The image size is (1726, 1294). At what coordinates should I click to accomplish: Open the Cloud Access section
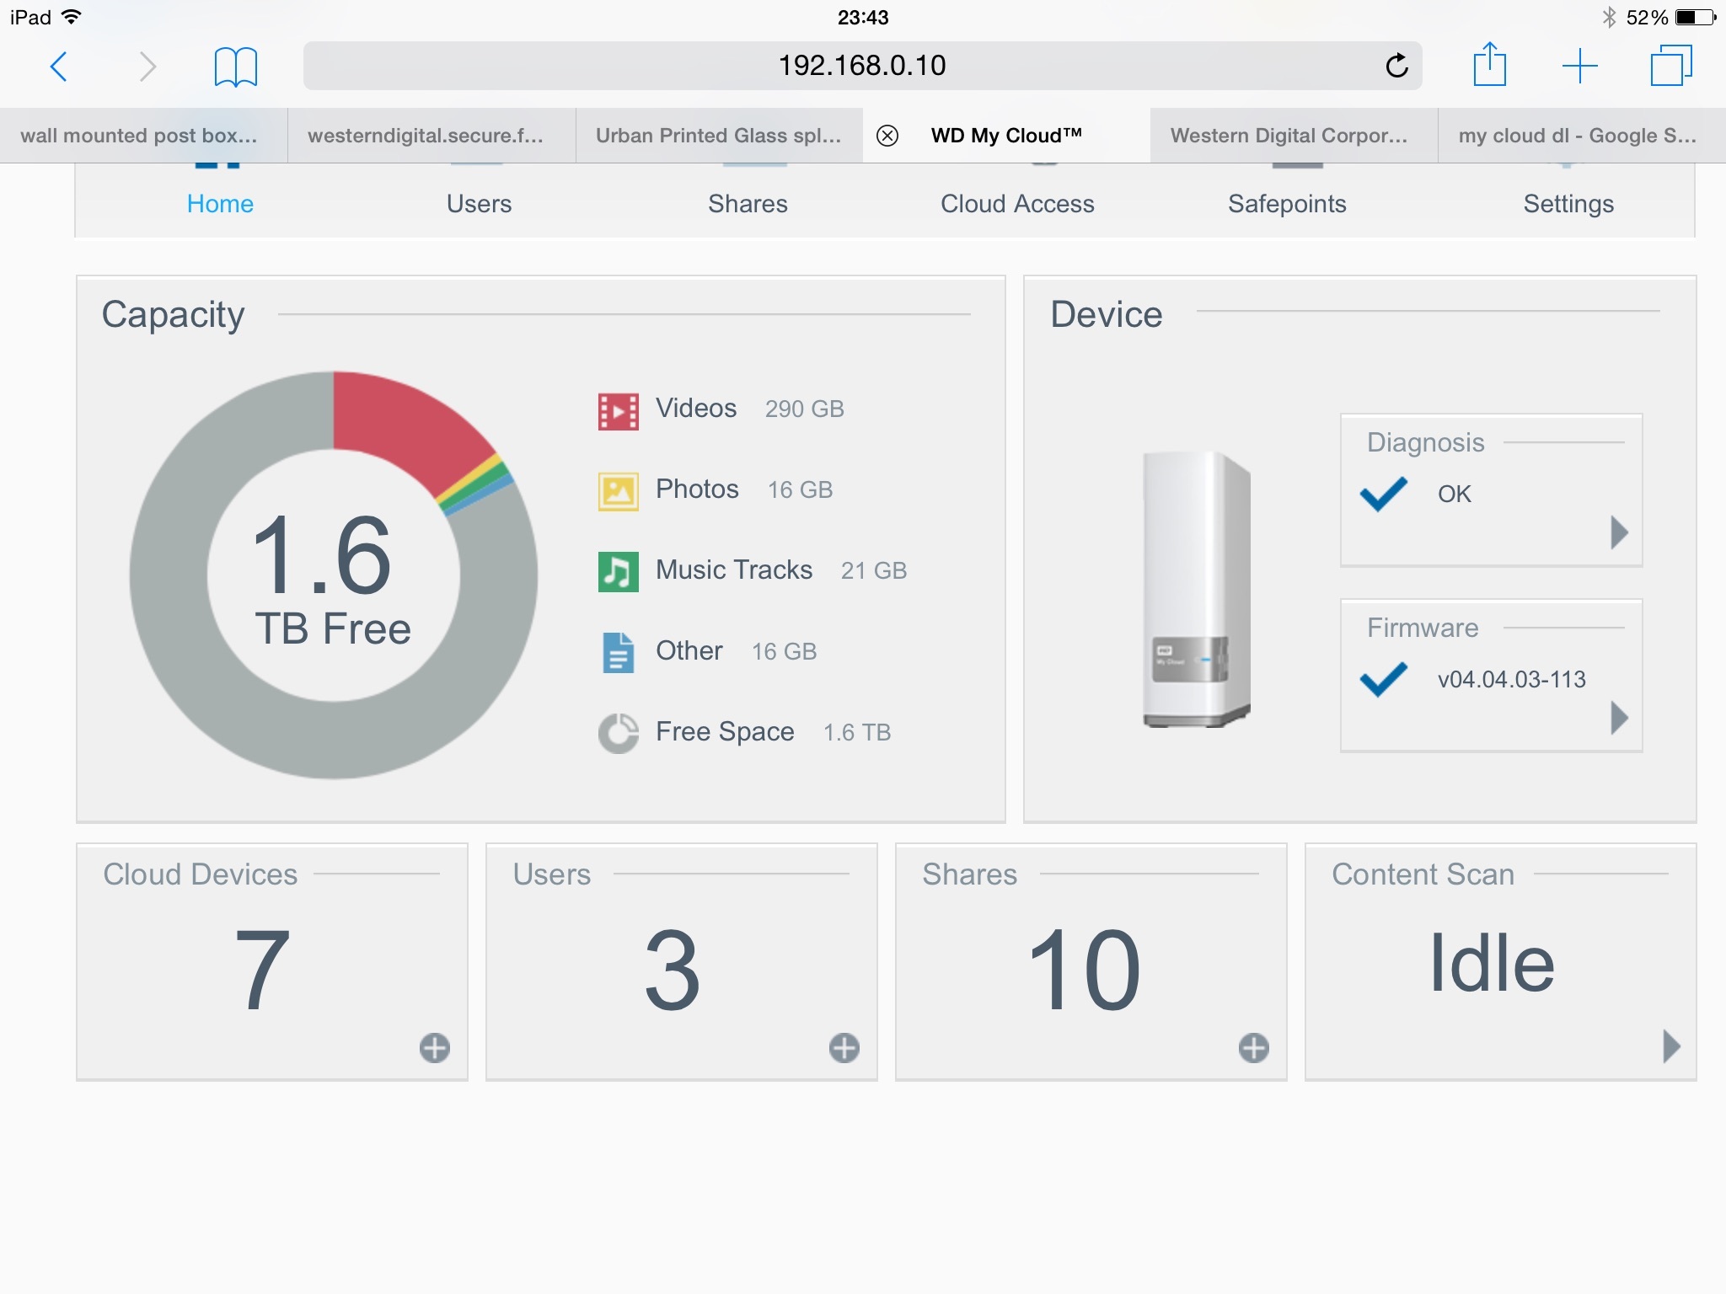pos(1016,203)
